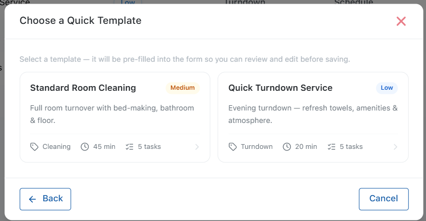Image resolution: width=426 pixels, height=221 pixels.
Task: Click the Low priority badge
Action: pos(387,88)
